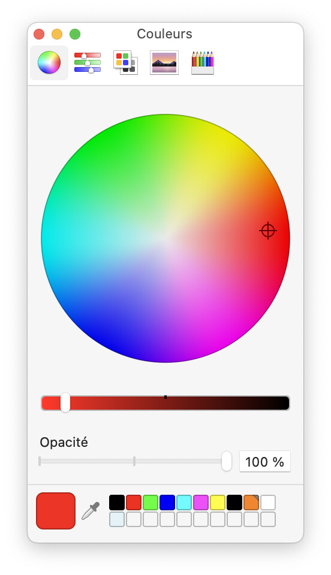Click the crosshair marker on color wheel

(268, 231)
